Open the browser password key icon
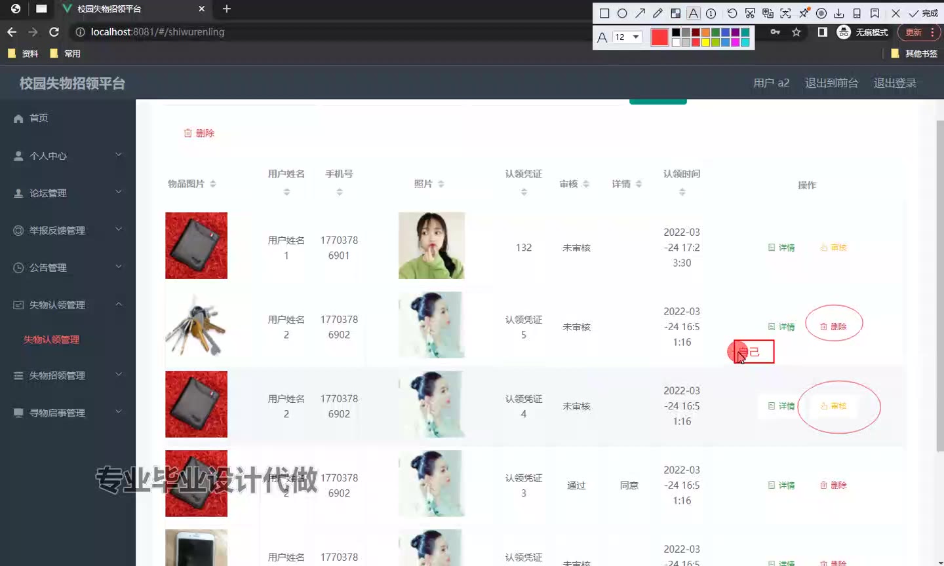Viewport: 944px width, 566px height. 776,32
